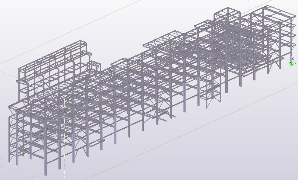The image size is (298, 180).
Task: Click empty background in the bottom right corner
Action: 271,163
